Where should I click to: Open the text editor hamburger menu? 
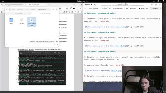pyautogui.click(x=156, y=5)
